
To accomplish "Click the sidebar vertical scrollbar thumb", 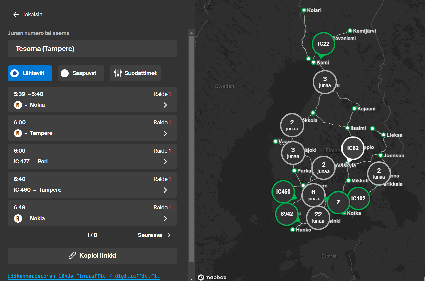I will [x=191, y=149].
